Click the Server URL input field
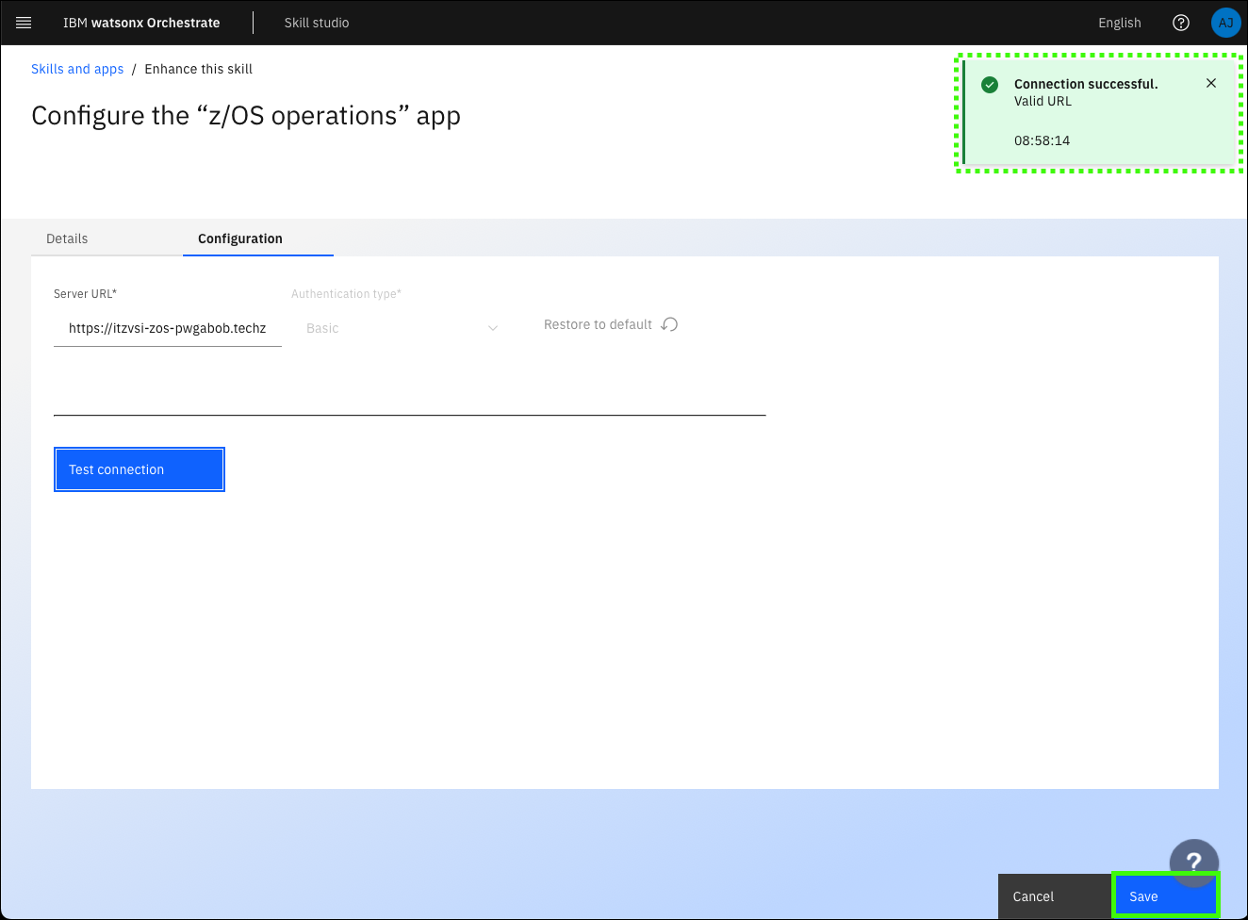The width and height of the screenshot is (1248, 920). (167, 328)
